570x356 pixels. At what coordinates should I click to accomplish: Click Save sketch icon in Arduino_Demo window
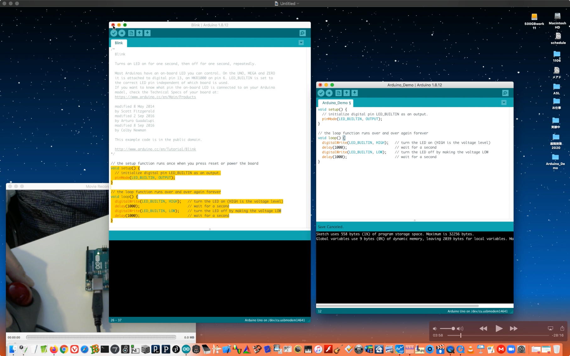354,93
